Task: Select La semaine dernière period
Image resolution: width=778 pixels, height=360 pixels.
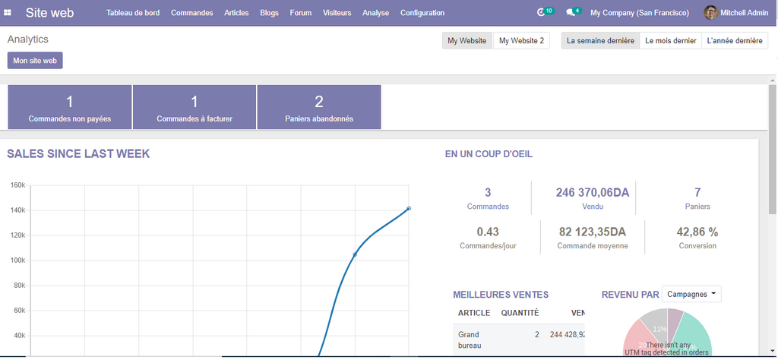Action: (x=600, y=41)
